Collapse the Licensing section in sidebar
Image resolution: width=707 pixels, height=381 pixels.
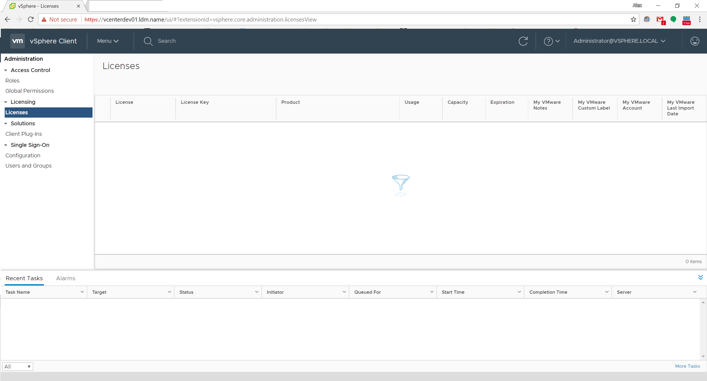[x=6, y=102]
